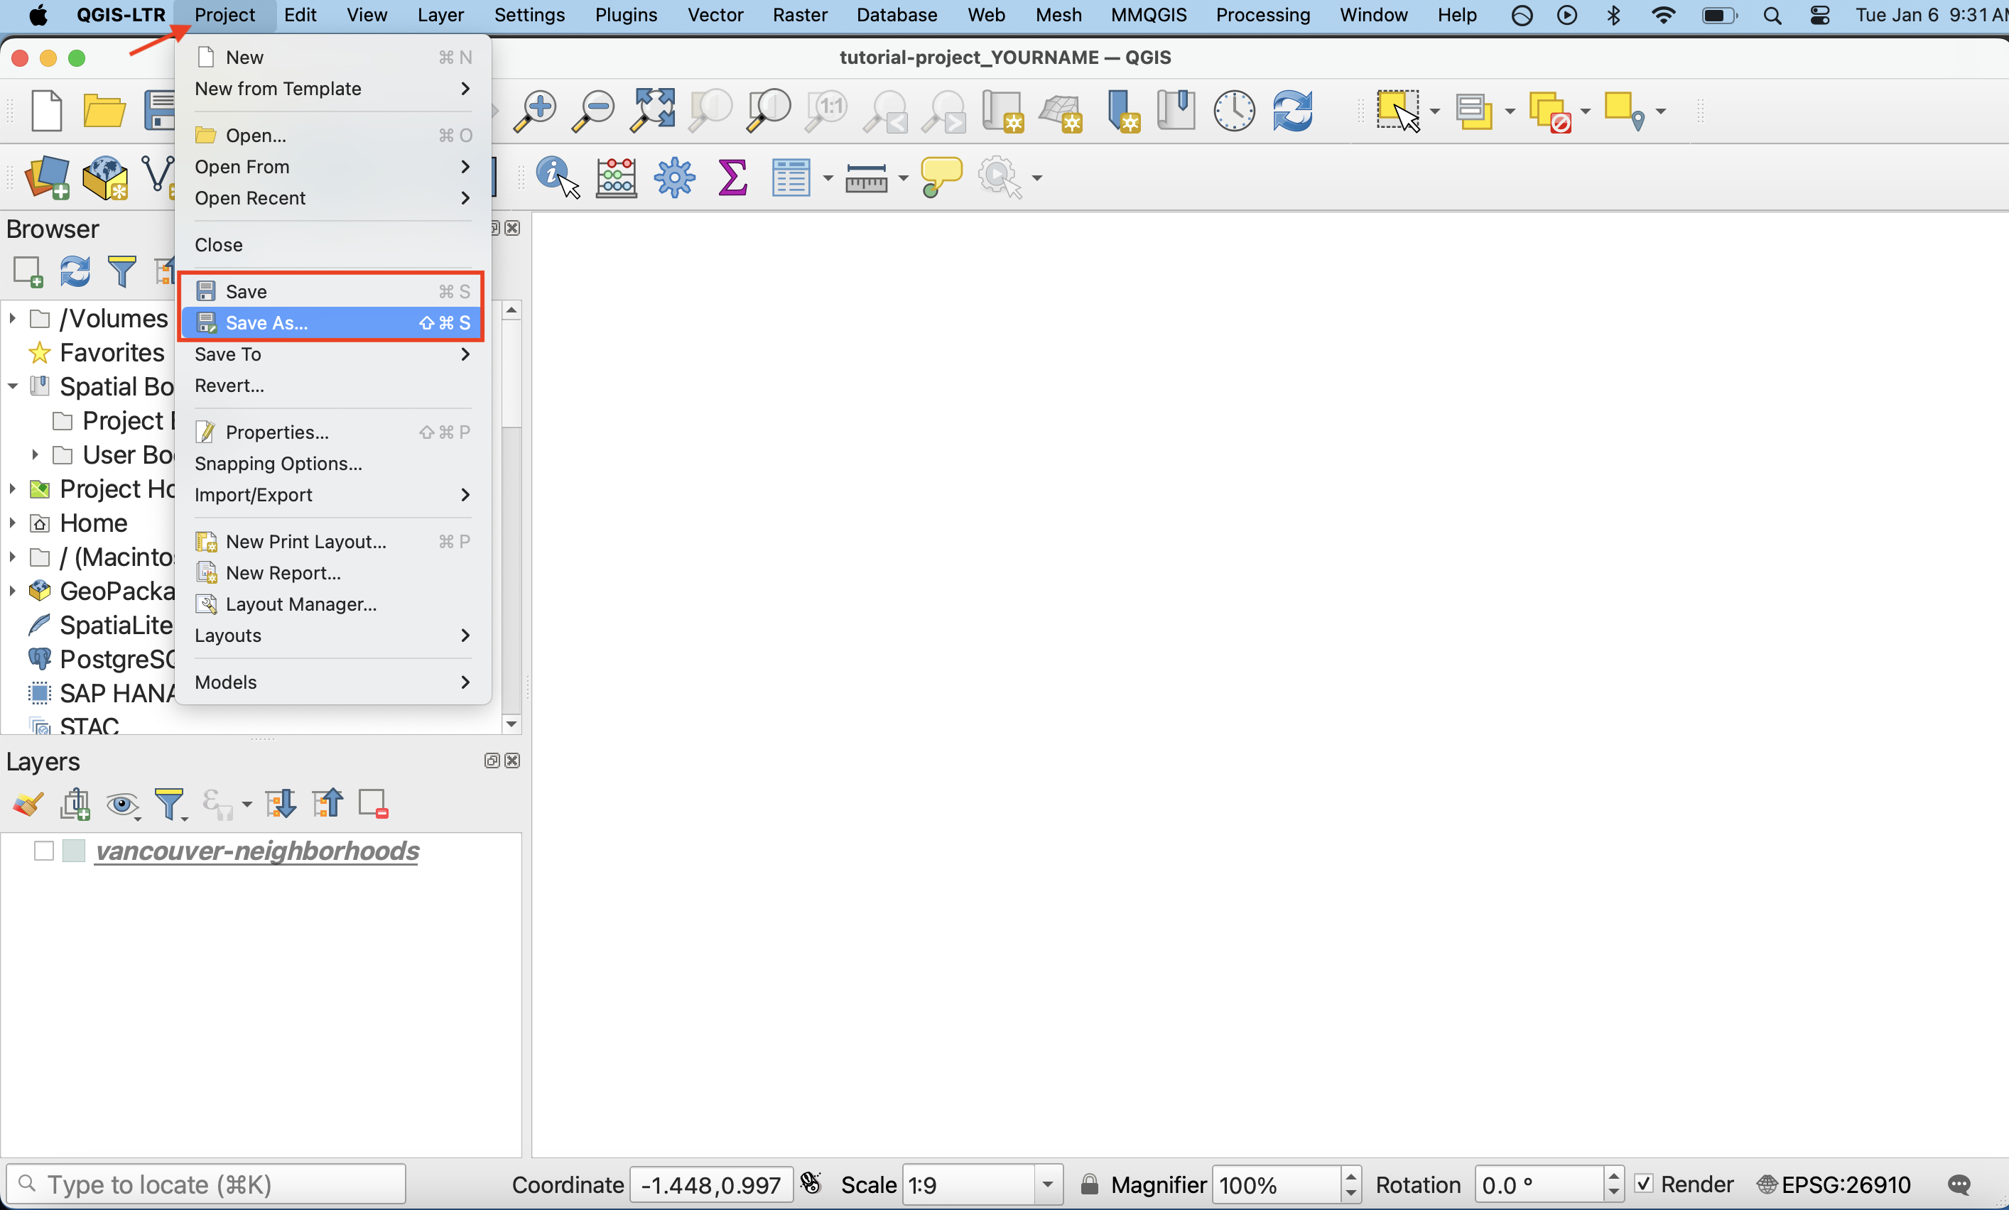Open the Field Calculator abacus icon

coord(617,177)
